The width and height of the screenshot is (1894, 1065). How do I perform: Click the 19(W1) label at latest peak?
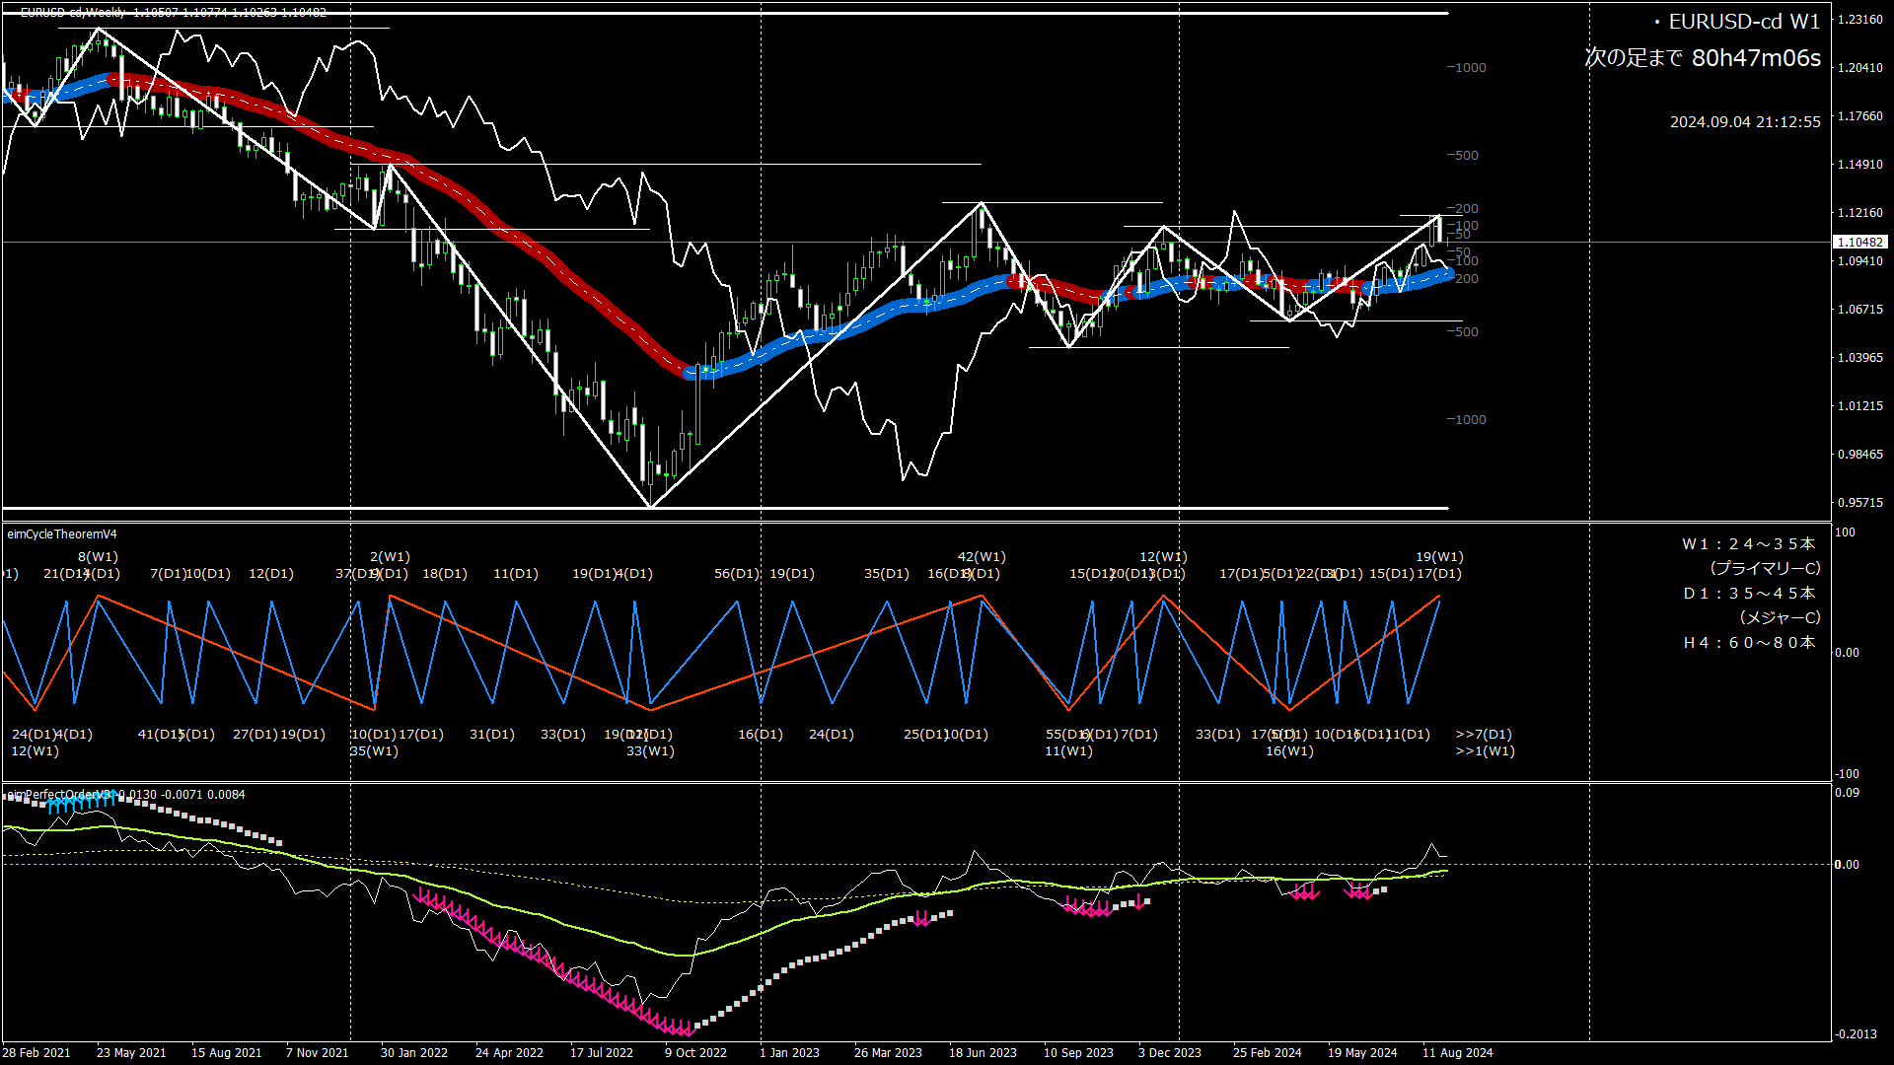(1439, 557)
